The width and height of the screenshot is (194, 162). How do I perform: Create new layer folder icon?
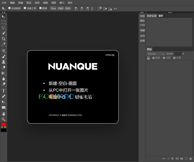[182, 158]
